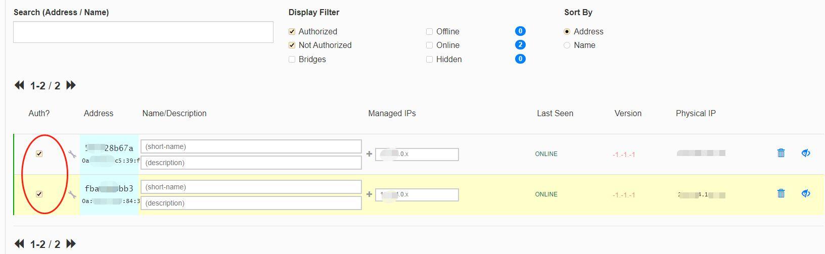825x254 pixels.
Task: Hide the second member with eye icon
Action: 806,193
